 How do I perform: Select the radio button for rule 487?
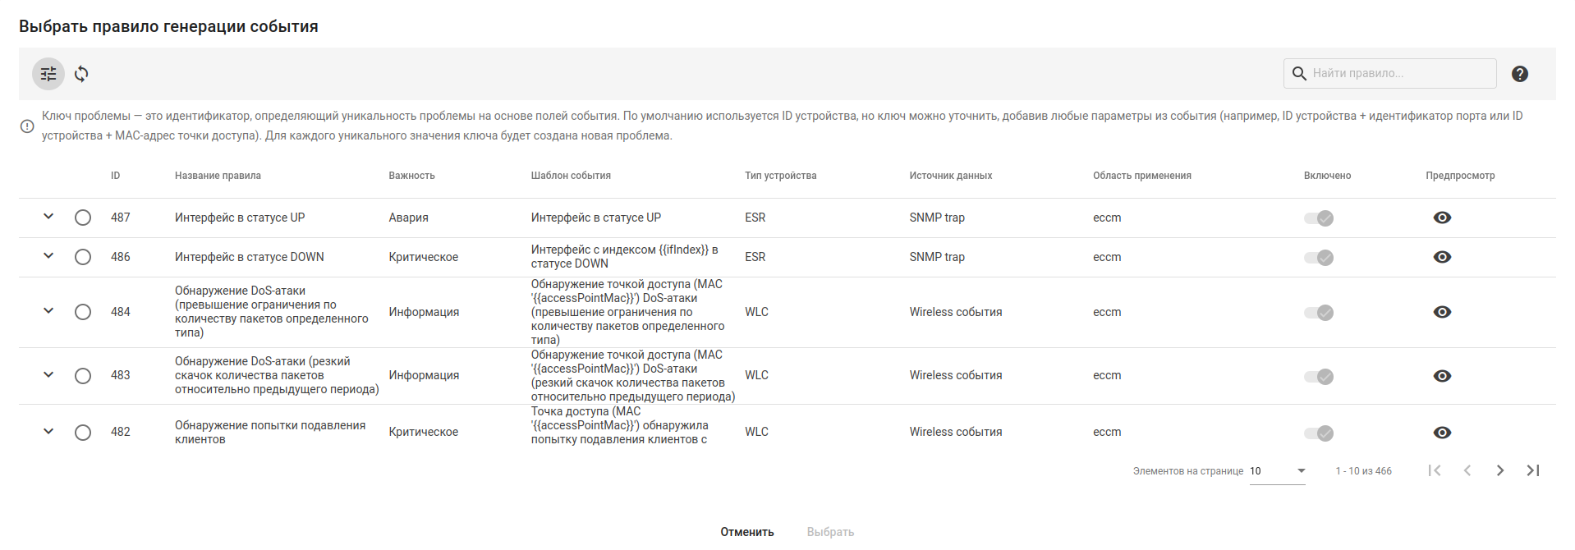point(83,218)
